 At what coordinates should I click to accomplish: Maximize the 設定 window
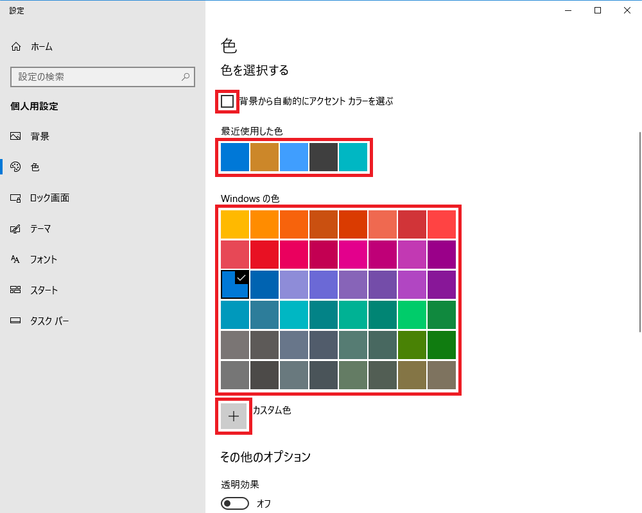tap(598, 10)
